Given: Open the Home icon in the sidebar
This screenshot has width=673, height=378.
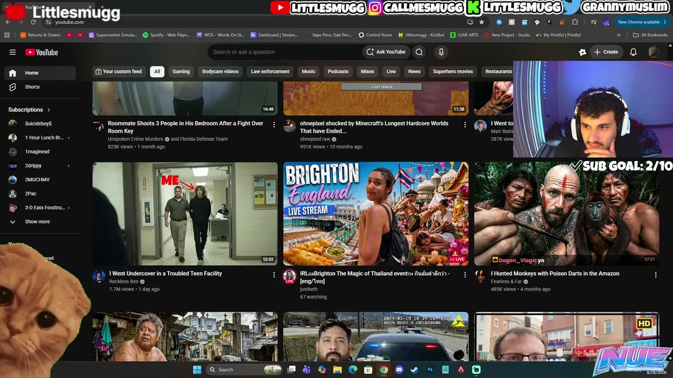Looking at the screenshot, I should [x=13, y=73].
